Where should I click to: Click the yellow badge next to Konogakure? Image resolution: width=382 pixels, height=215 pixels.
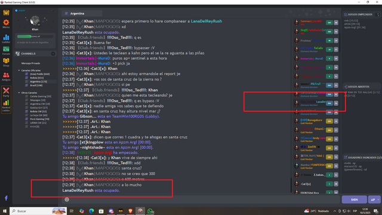[x=329, y=121]
